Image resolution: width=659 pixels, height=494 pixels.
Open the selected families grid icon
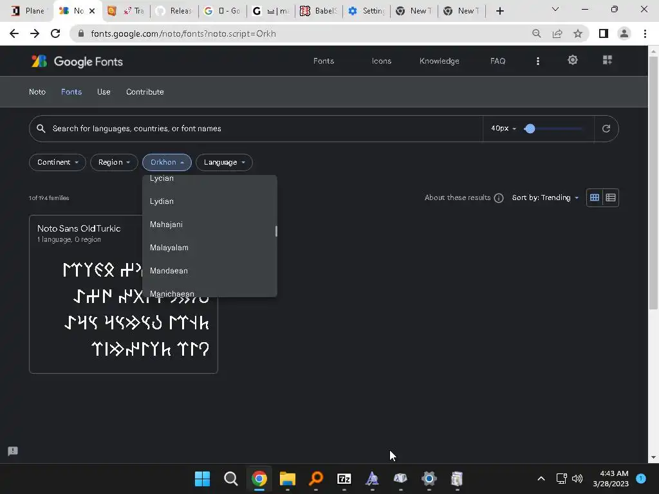coord(608,60)
